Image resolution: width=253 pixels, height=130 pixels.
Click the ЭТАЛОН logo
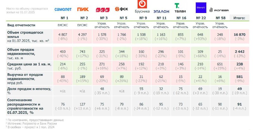(x=161, y=11)
